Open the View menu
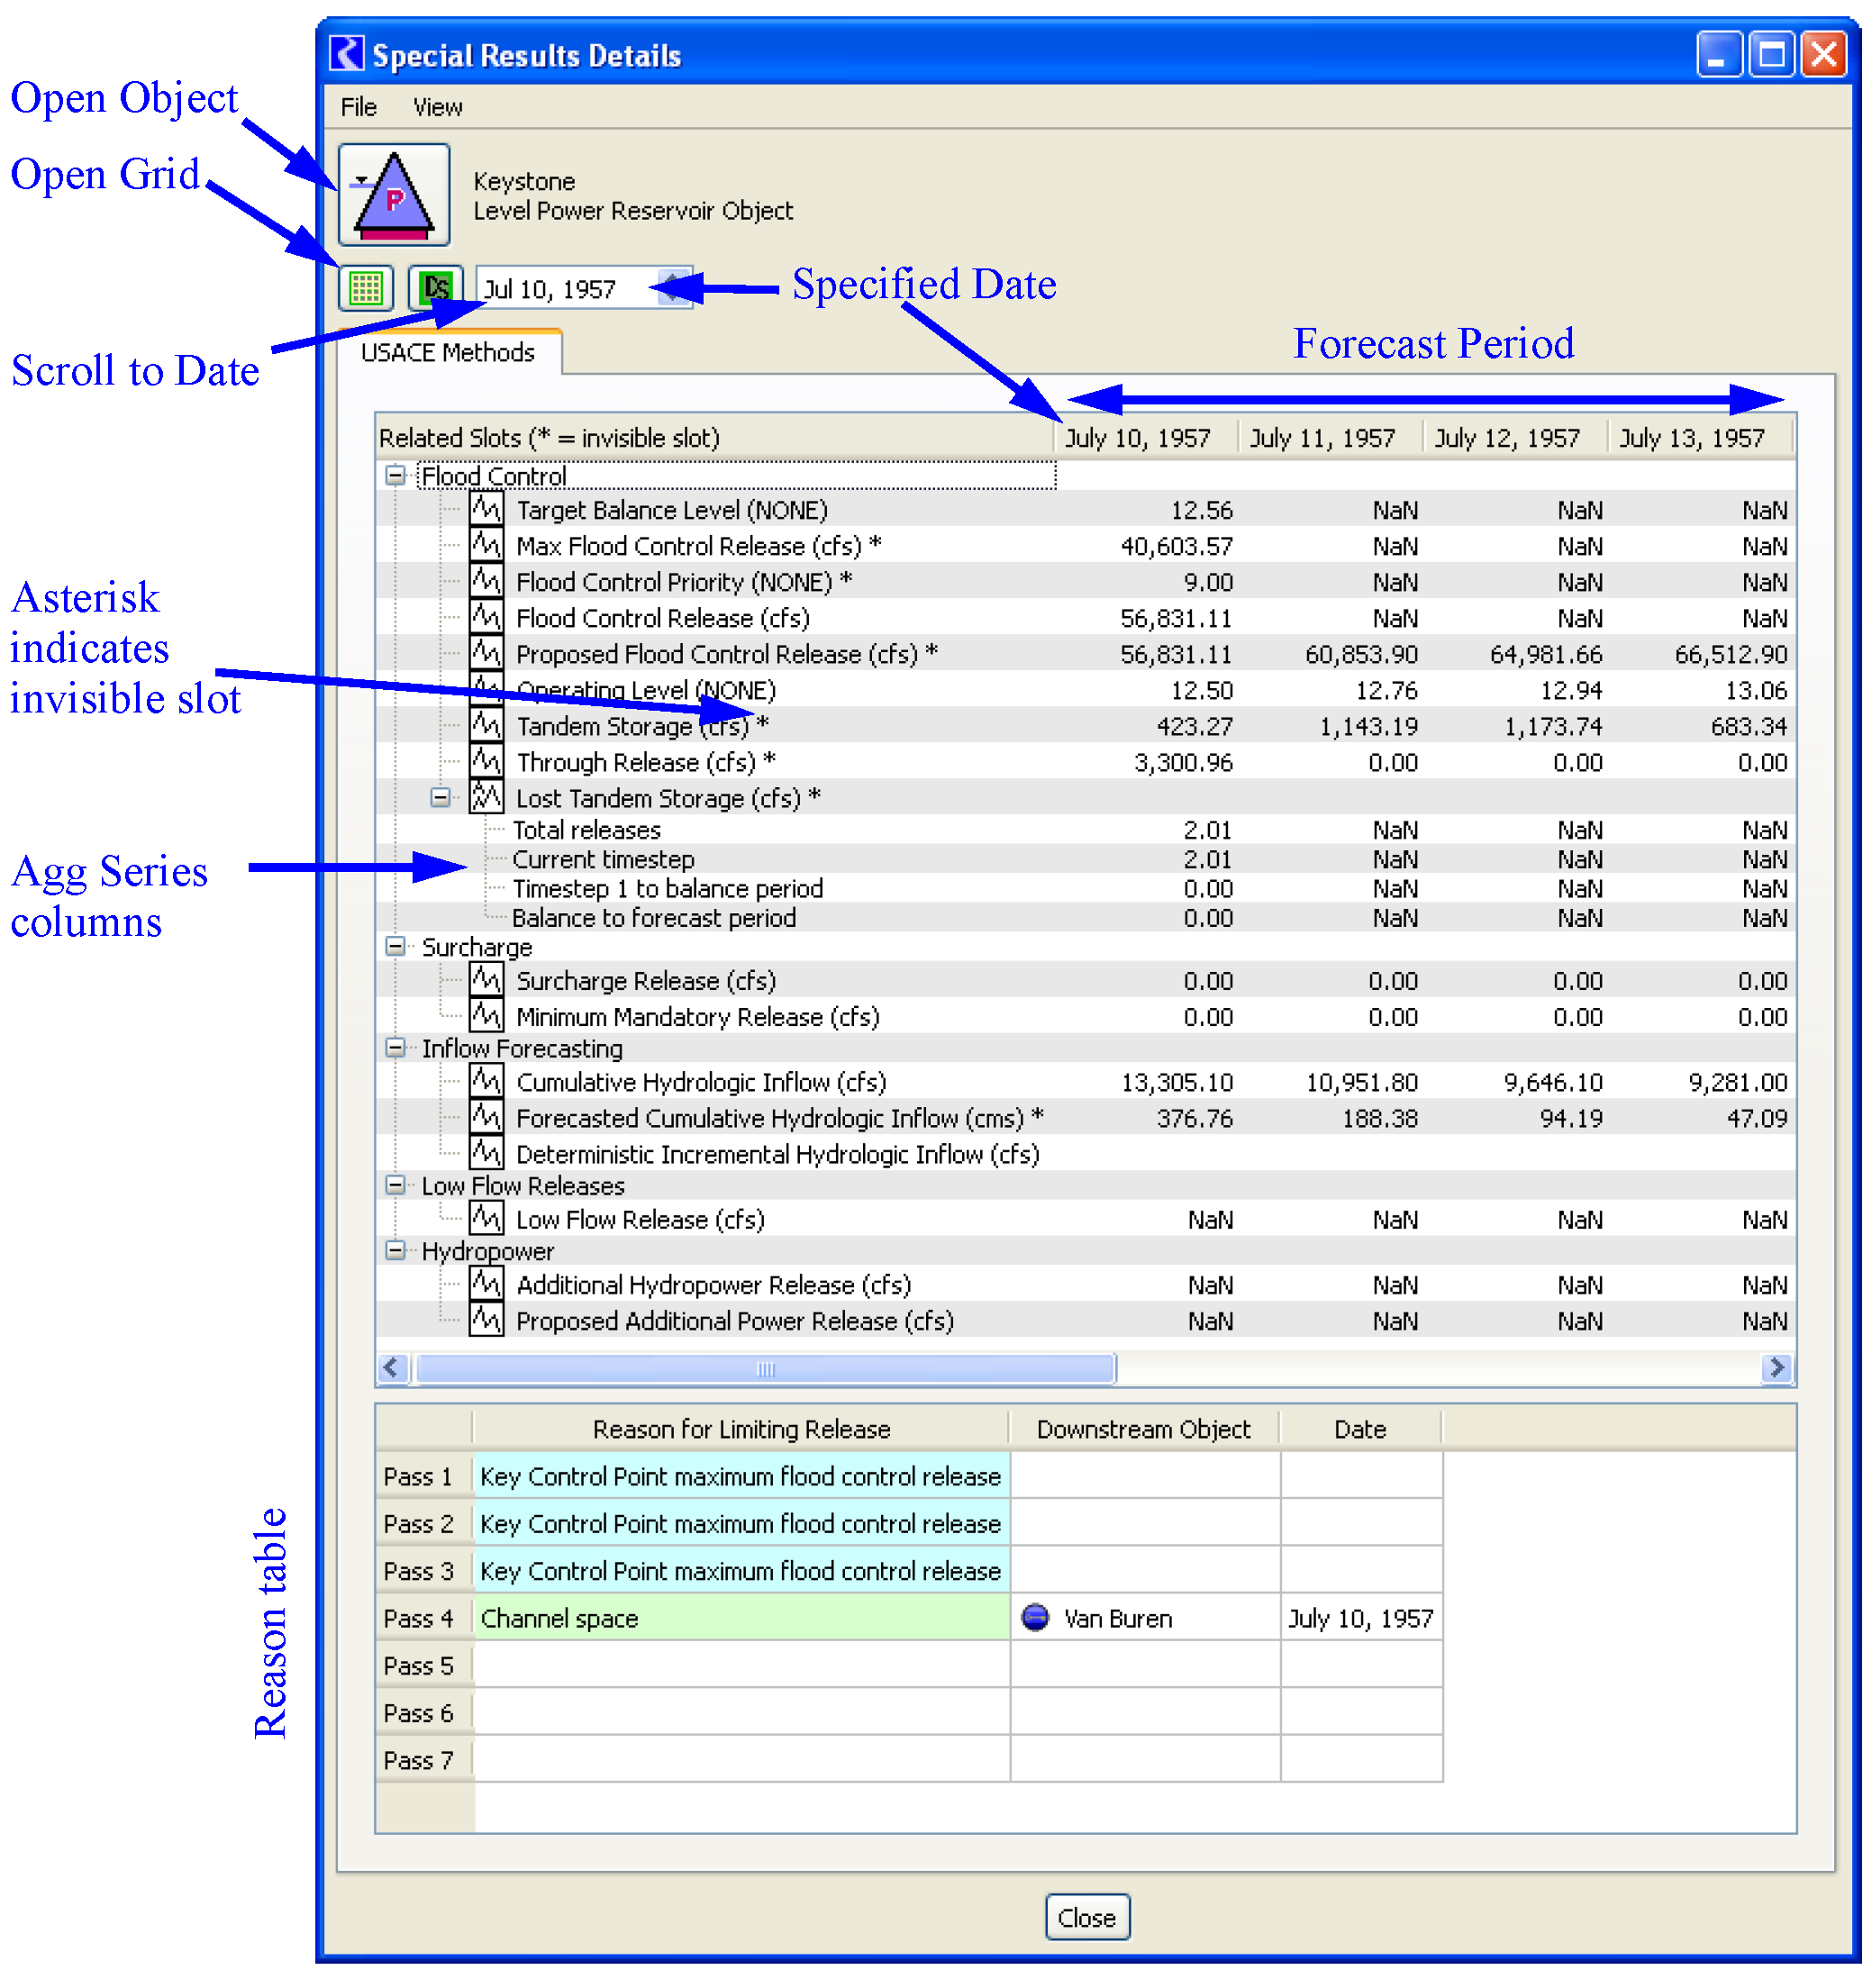Viewport: 1872px width, 1988px height. tap(437, 107)
